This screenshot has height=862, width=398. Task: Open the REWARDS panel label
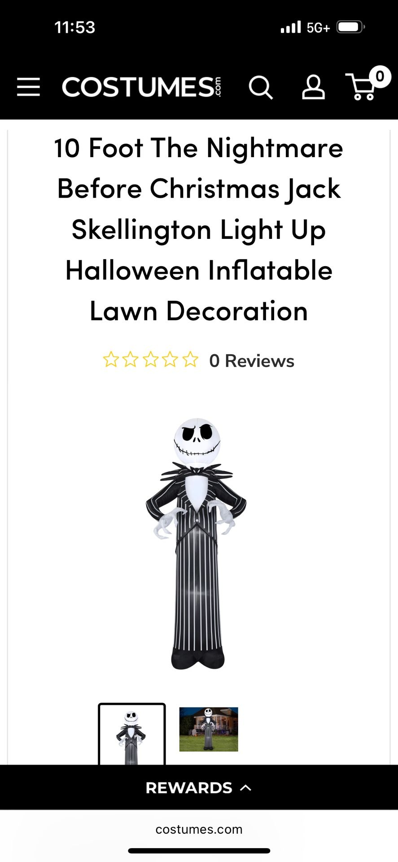189,787
